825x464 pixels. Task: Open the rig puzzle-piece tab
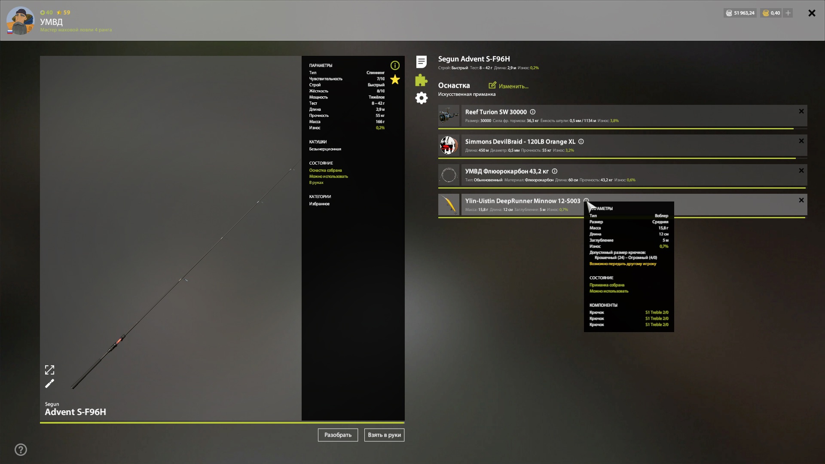[x=422, y=80]
